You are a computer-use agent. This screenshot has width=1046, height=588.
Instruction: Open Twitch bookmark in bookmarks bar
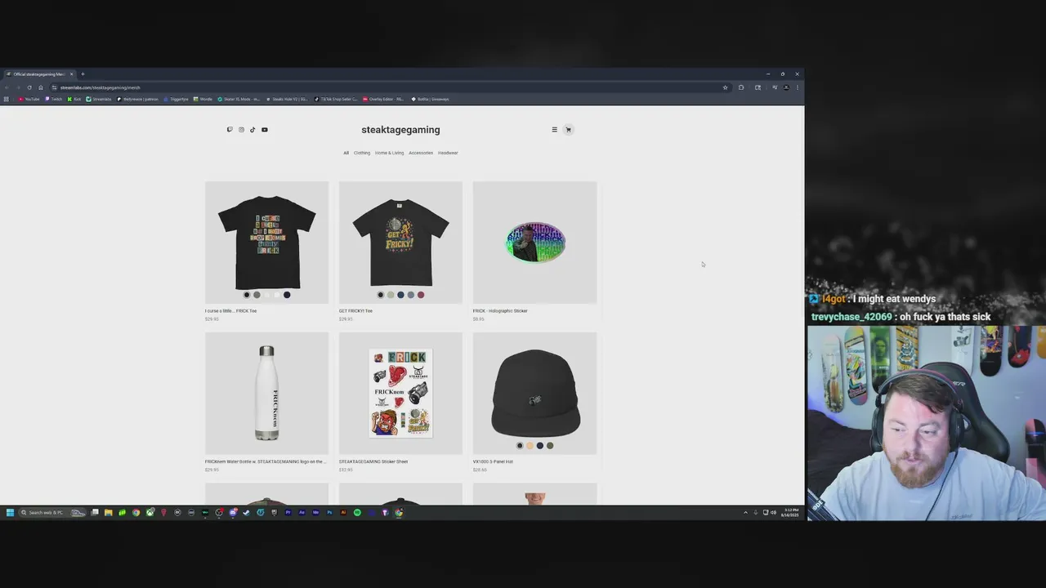click(x=53, y=99)
